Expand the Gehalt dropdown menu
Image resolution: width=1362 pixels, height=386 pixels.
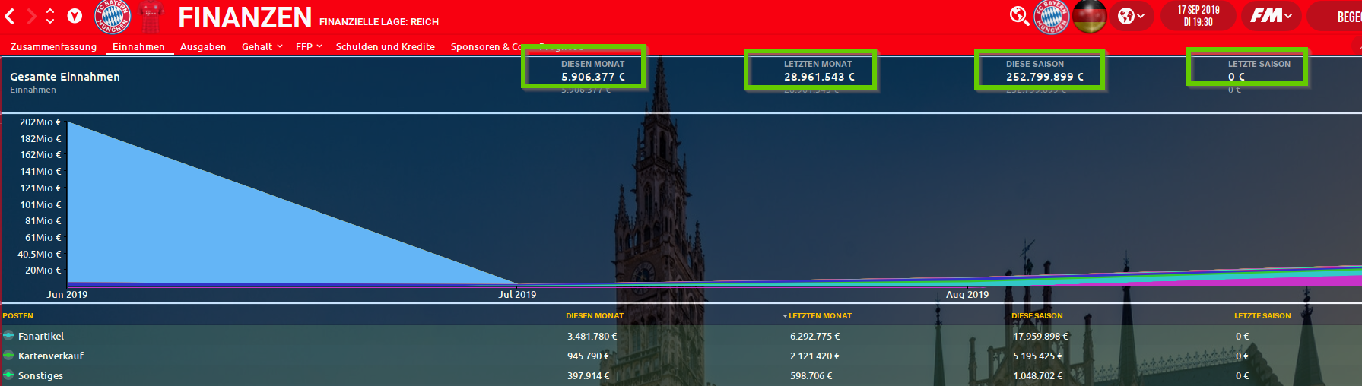coord(262,46)
